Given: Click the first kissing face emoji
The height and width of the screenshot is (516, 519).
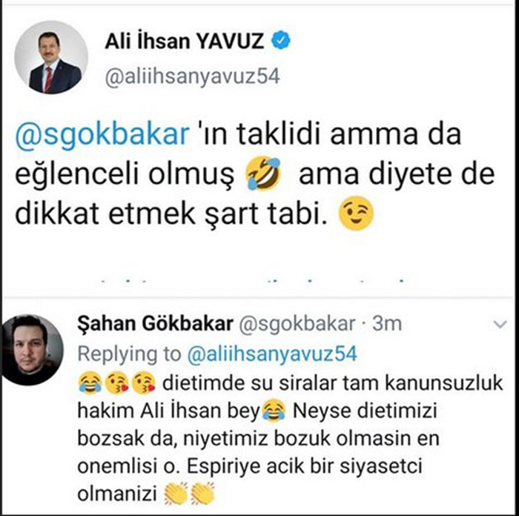Looking at the screenshot, I should (x=116, y=383).
